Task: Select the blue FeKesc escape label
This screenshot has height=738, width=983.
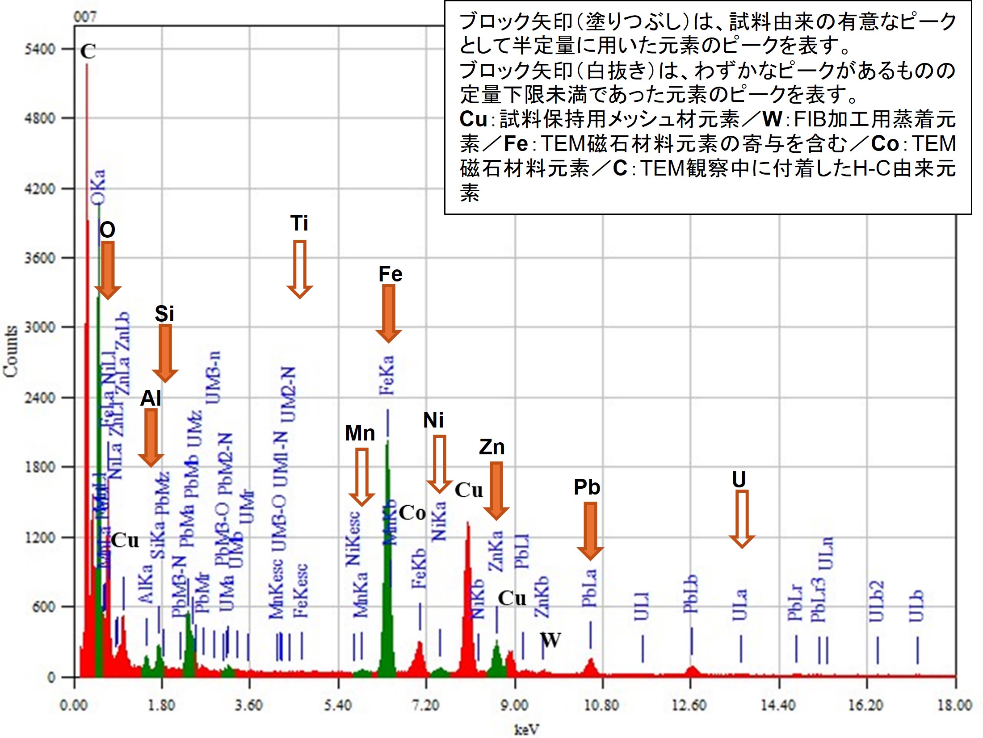Action: coord(300,590)
